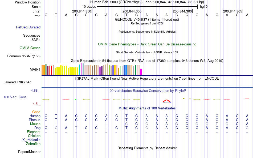Click the hg19 label beside scale bar

click(x=204, y=7)
